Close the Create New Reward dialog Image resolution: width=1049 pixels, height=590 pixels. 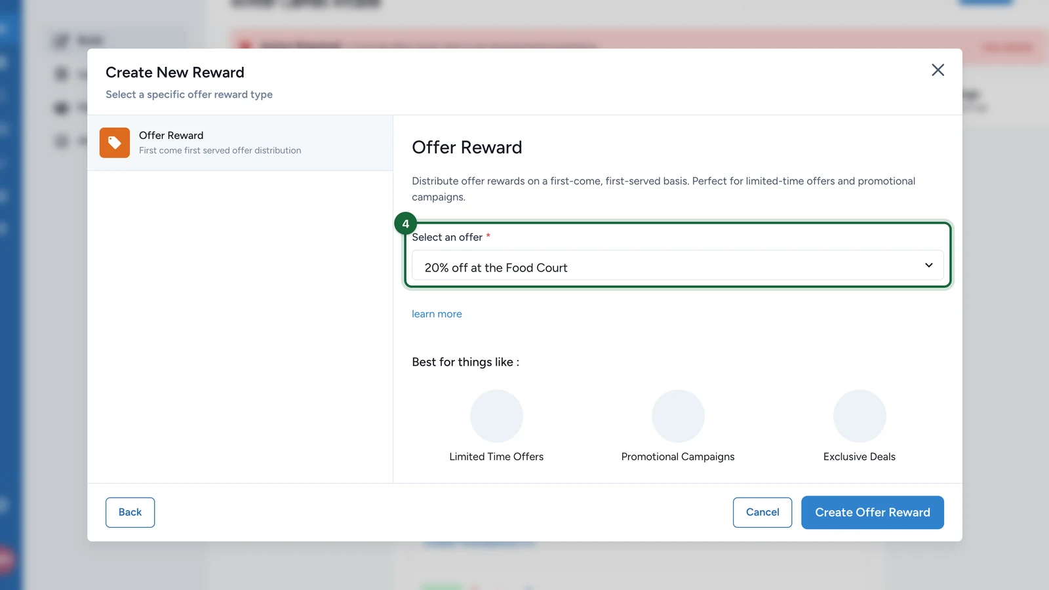938,70
